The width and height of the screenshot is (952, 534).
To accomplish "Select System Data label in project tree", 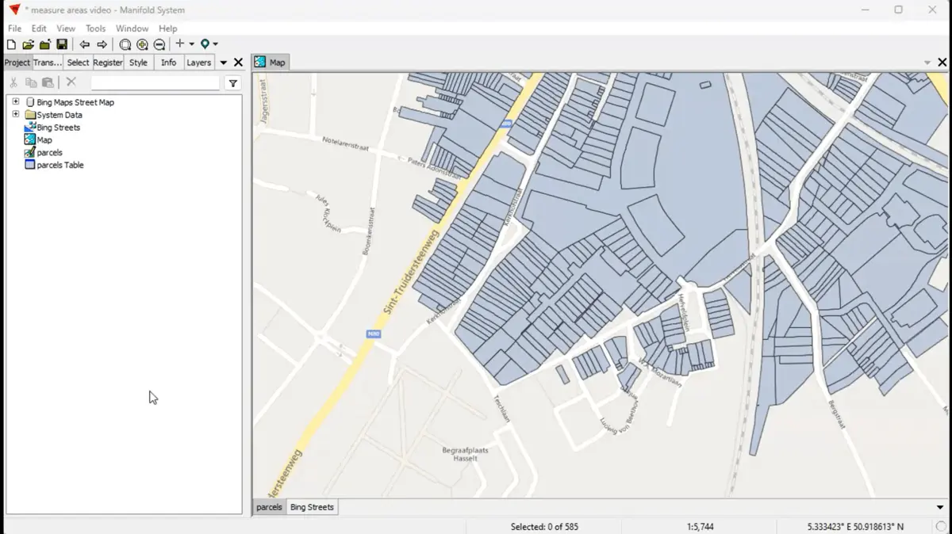I will pos(59,115).
